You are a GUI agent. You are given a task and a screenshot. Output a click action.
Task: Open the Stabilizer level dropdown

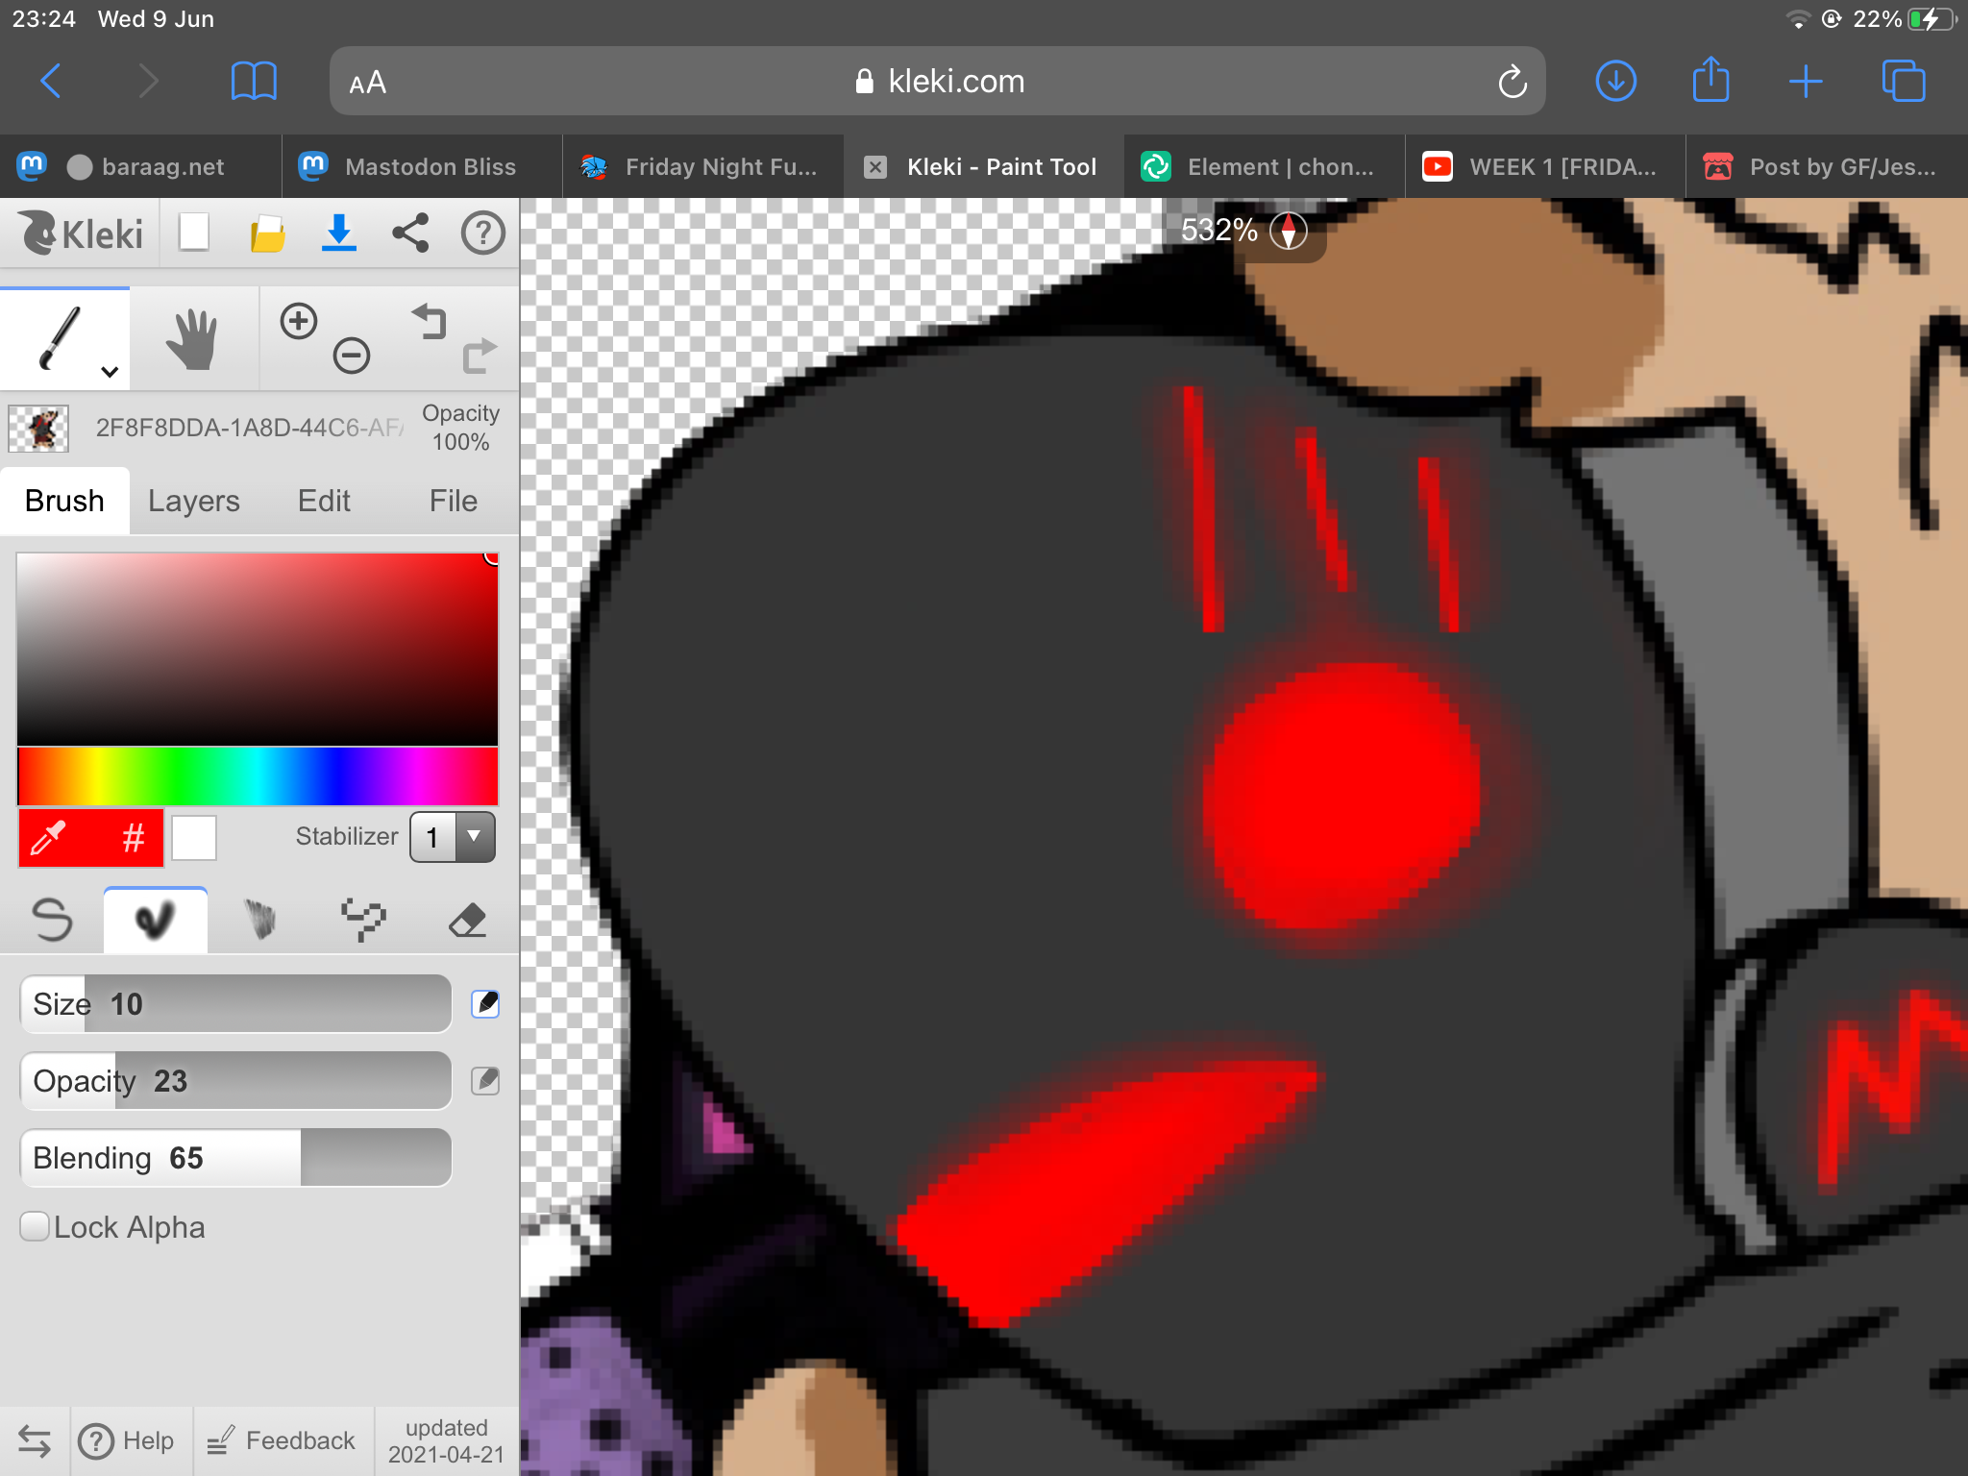coord(453,837)
